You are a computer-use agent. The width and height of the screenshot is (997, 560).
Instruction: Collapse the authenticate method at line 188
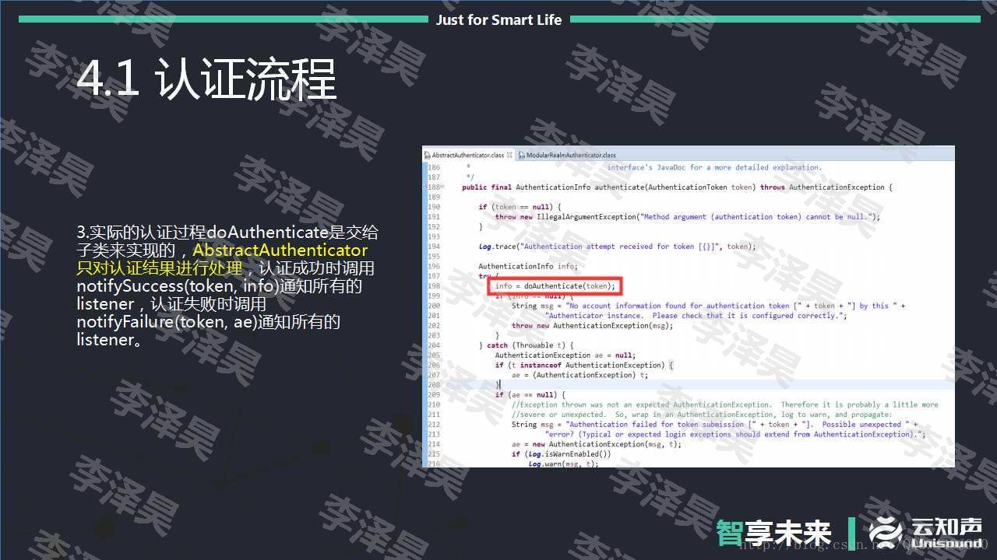pyautogui.click(x=442, y=187)
